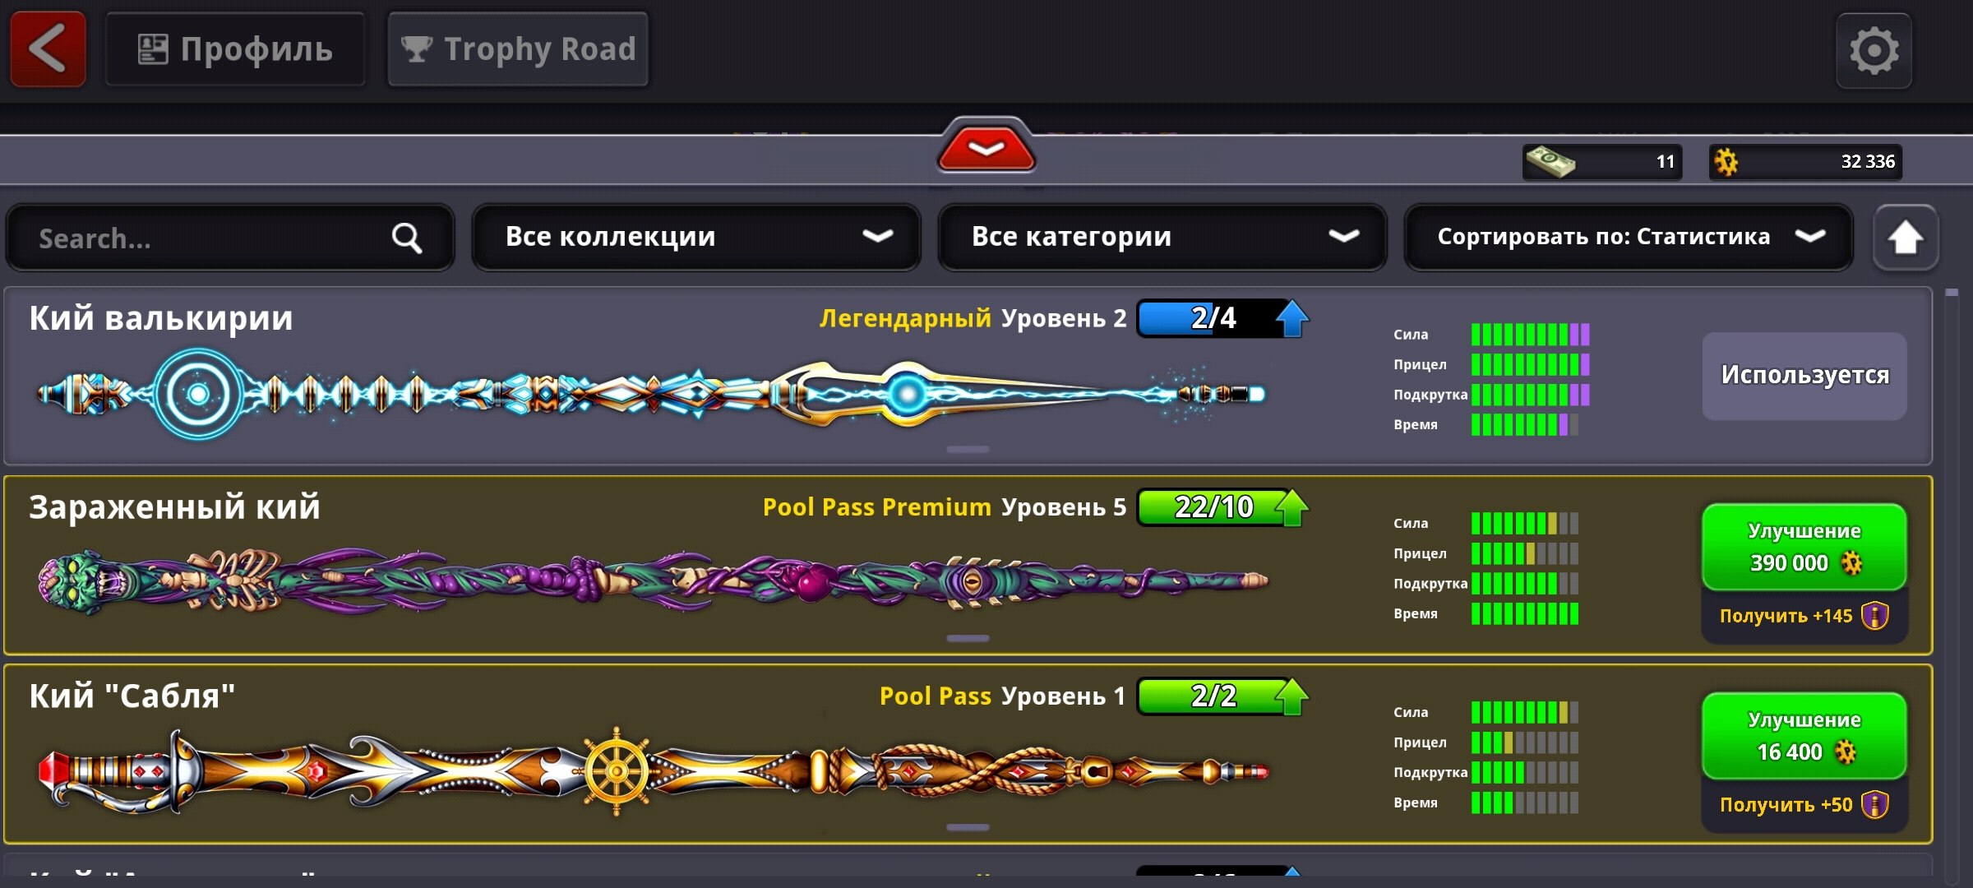Screen dimensions: 1973x888
Task: Click the blue arrow on the Valkyrie cue
Action: coord(1291,318)
